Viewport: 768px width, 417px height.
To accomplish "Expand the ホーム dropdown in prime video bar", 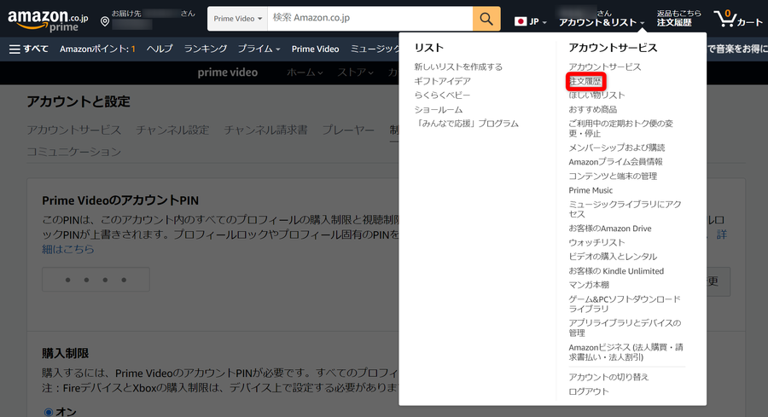I will tap(305, 72).
